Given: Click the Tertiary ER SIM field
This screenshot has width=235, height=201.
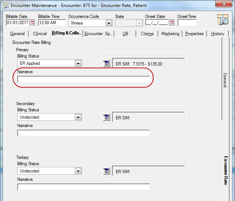Looking at the screenshot, I should pyautogui.click(x=149, y=171).
